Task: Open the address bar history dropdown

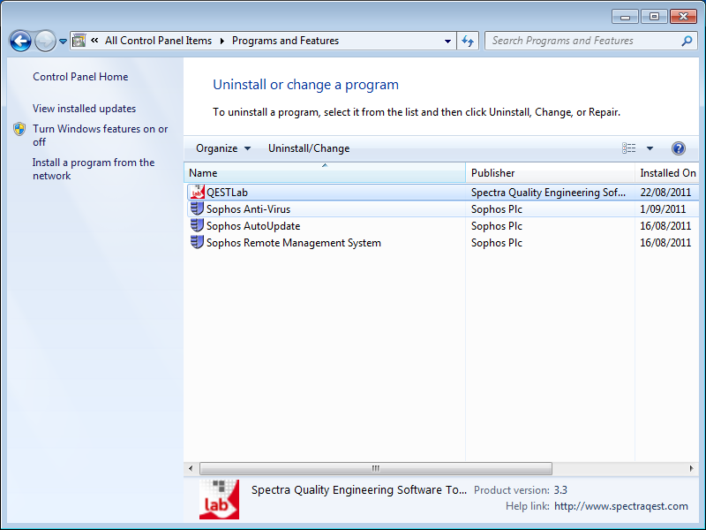Action: [448, 41]
